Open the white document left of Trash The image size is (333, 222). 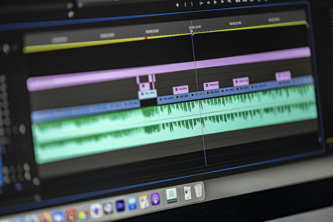tap(188, 193)
